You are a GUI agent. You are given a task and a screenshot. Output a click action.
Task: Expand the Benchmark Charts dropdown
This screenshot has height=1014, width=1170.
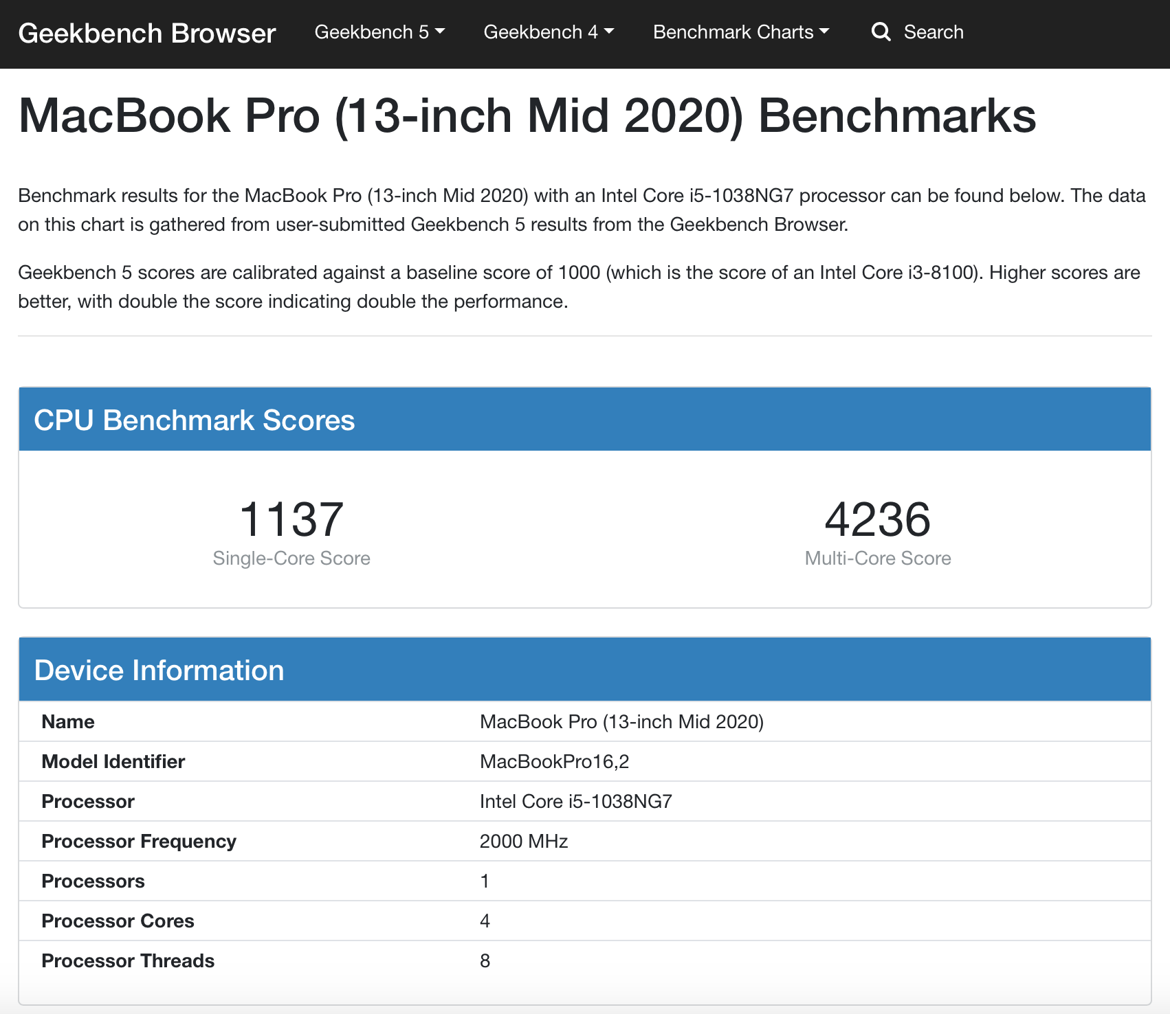[x=741, y=32]
